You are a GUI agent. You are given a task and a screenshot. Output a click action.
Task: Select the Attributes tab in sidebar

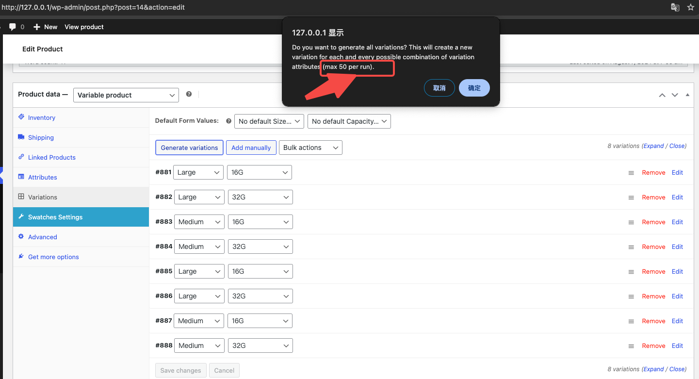point(42,177)
